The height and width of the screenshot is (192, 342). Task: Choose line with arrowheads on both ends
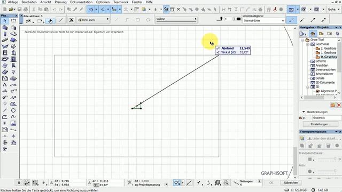pyautogui.click(x=323, y=20)
